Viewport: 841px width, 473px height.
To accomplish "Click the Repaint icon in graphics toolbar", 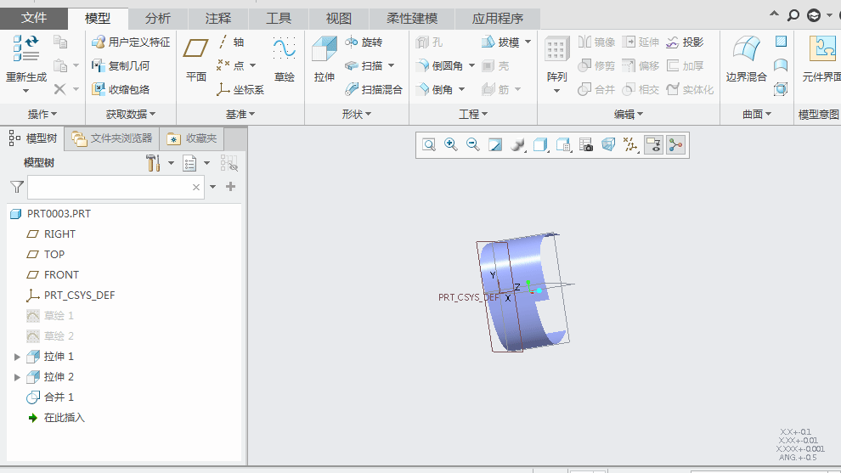I will [x=495, y=145].
